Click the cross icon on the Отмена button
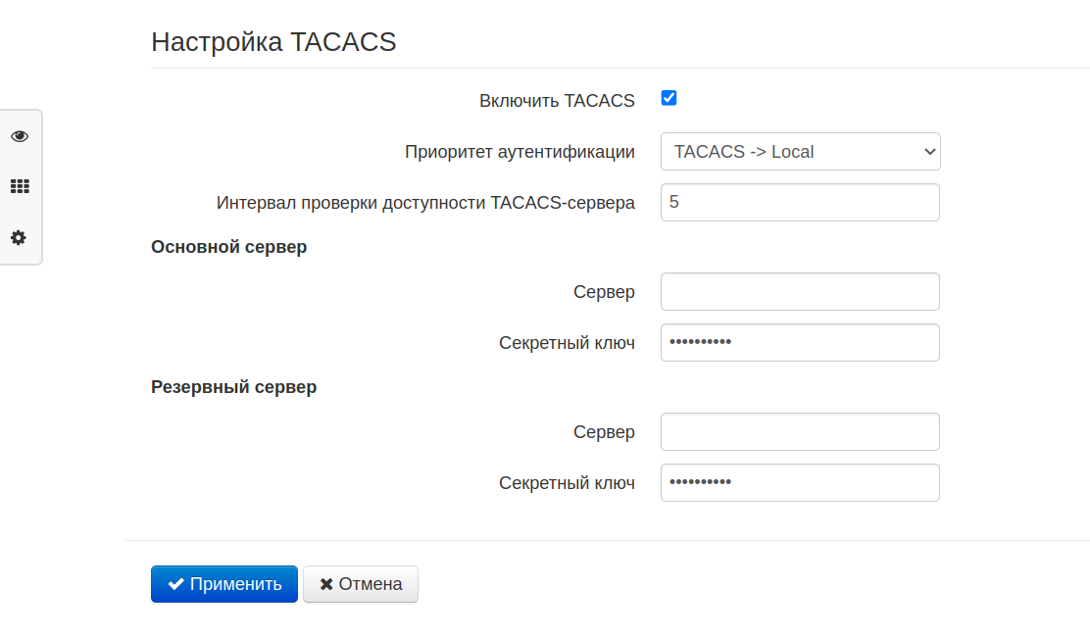The image size is (1090, 637). coord(326,584)
